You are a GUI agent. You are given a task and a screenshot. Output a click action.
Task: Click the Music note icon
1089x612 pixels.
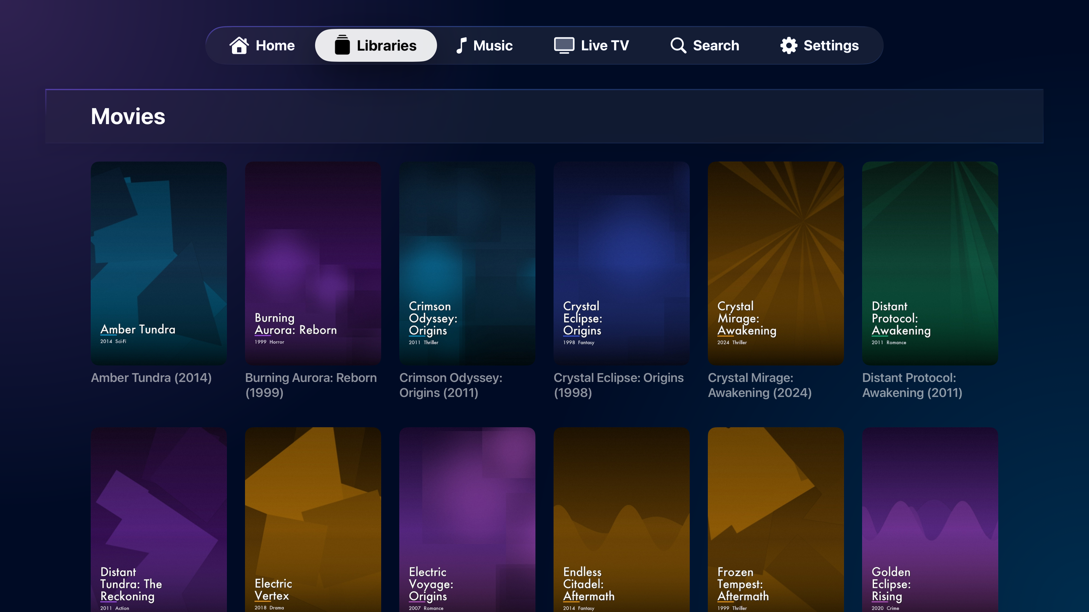click(x=461, y=45)
